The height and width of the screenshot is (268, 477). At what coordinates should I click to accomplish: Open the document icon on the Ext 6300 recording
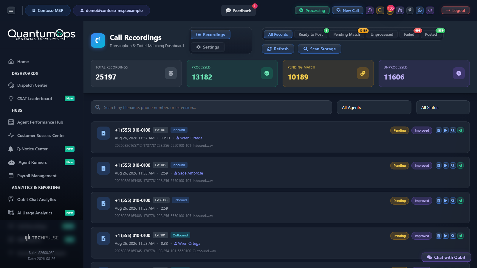[x=439, y=201]
